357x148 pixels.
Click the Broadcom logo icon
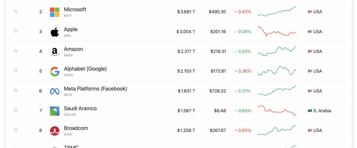pyautogui.click(x=55, y=131)
